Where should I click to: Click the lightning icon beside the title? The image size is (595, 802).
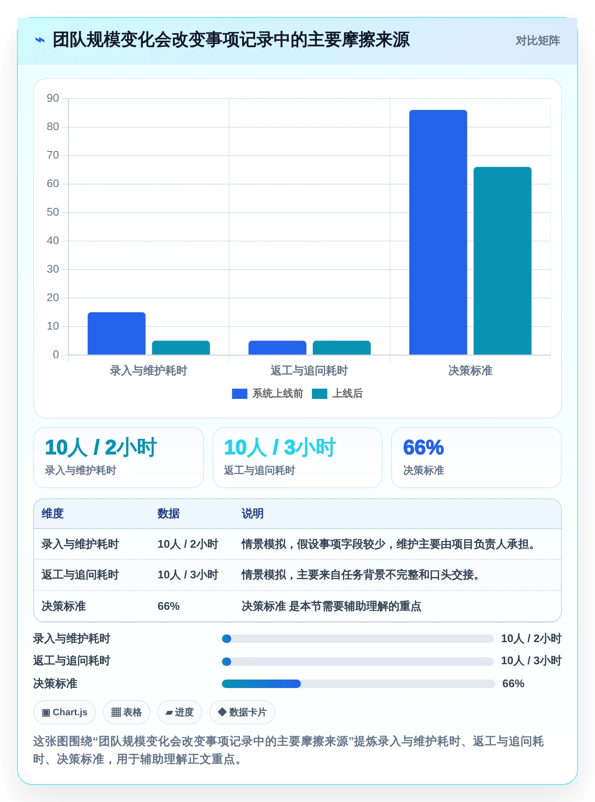tap(40, 40)
